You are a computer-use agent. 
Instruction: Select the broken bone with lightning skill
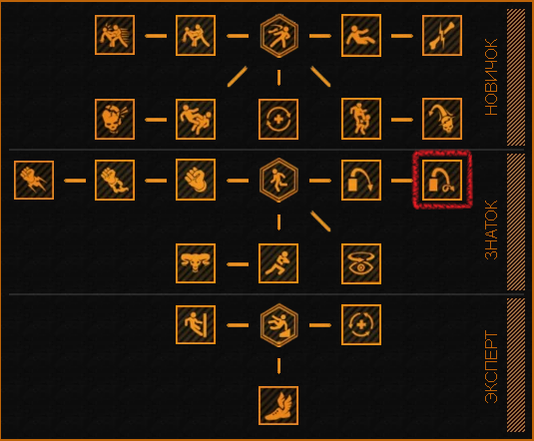click(442, 35)
